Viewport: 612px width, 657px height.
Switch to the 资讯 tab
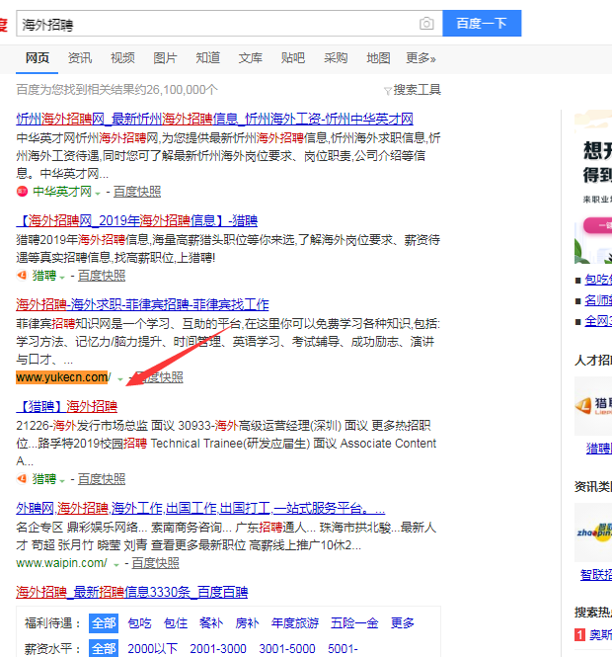pos(80,58)
